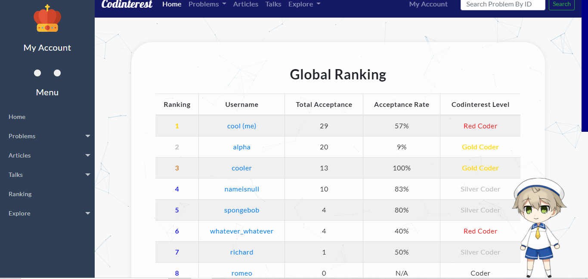Expand Talks arrow in sidebar

[x=88, y=175]
